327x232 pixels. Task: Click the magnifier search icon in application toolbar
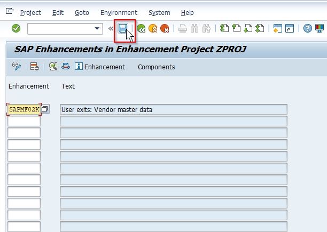tap(53, 67)
